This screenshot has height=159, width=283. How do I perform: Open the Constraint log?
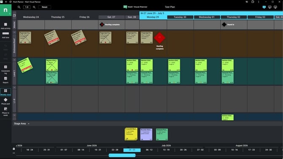pos(5,70)
